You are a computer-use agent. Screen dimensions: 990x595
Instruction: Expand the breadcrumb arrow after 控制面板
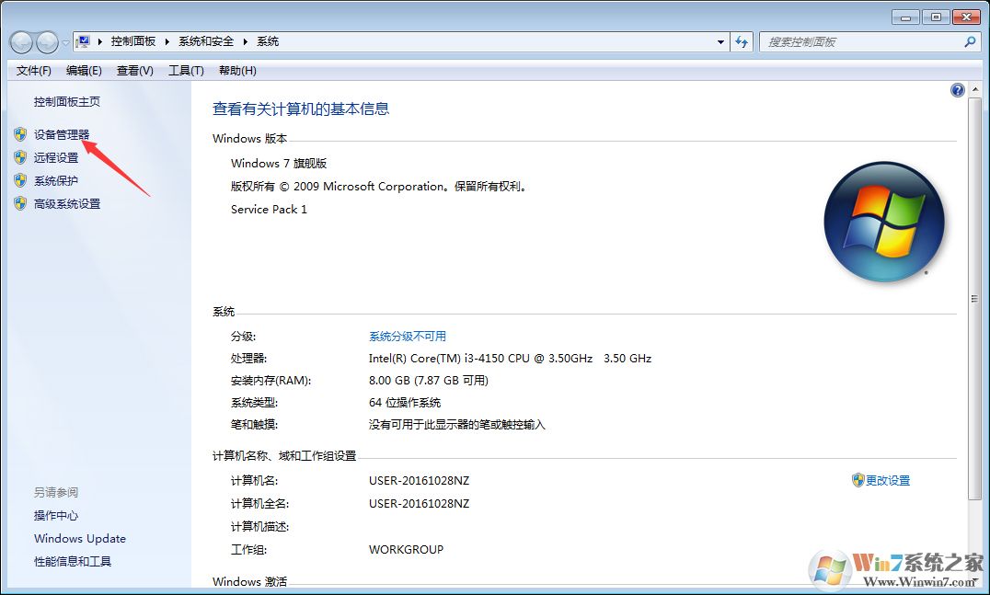click(x=167, y=40)
